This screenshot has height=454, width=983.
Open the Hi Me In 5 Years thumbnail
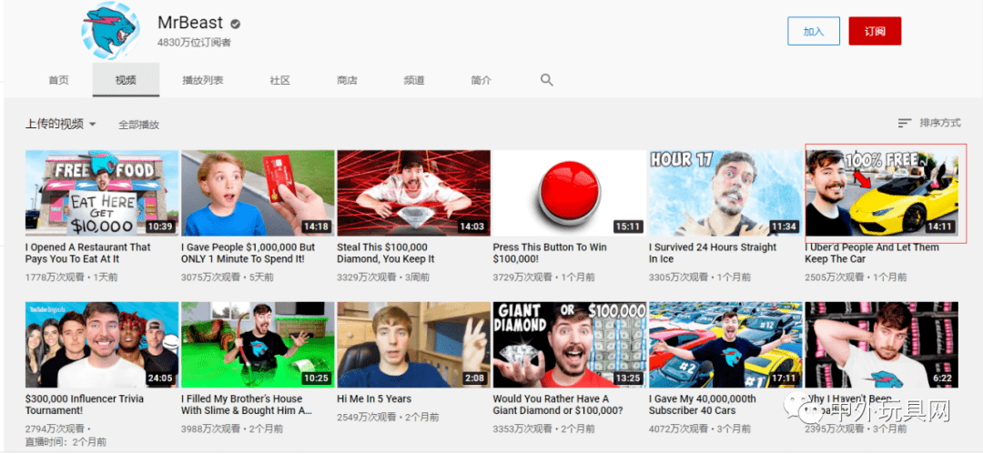414,345
